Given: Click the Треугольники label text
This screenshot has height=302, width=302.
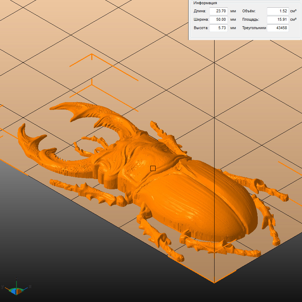Looking at the screenshot, I should [254, 28].
